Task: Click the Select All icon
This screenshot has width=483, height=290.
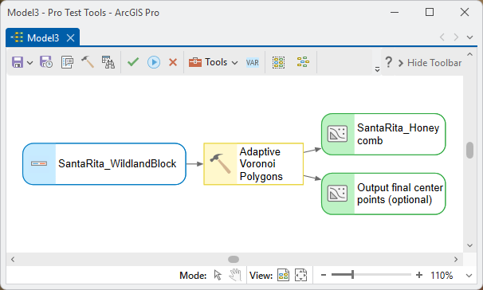Action: pos(278,62)
